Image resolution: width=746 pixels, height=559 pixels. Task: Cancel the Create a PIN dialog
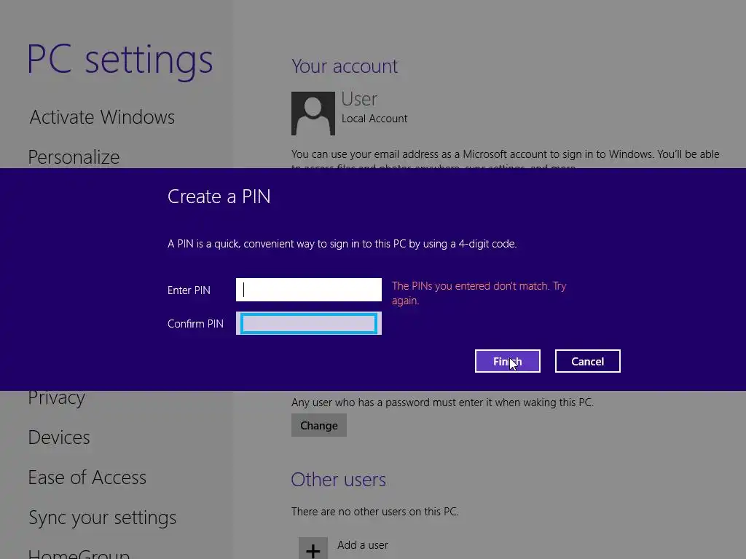click(x=588, y=361)
